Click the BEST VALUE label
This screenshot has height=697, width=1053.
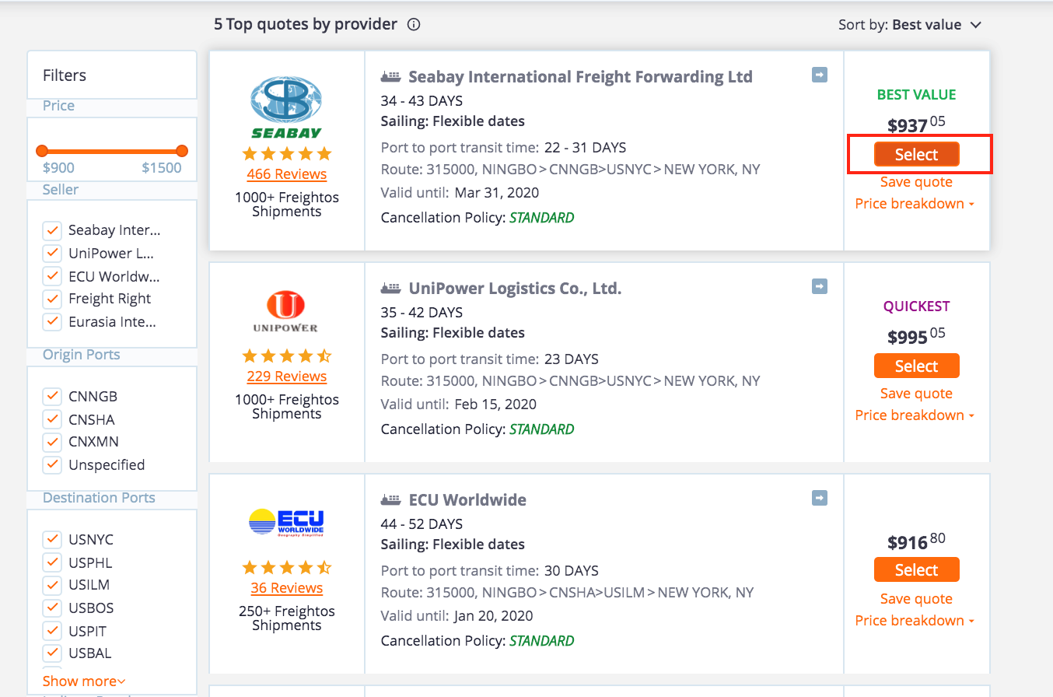[x=916, y=95]
